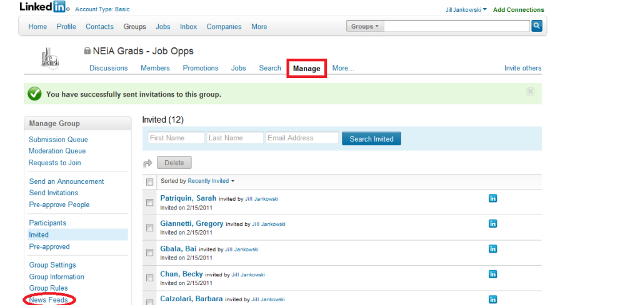Switch to the Members tab
Image resolution: width=640 pixels, height=305 pixels.
pos(155,68)
